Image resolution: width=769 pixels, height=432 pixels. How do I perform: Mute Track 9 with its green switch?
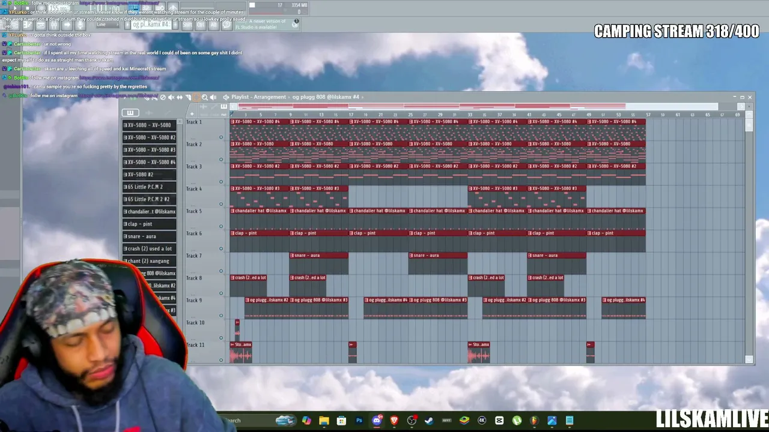tap(221, 316)
